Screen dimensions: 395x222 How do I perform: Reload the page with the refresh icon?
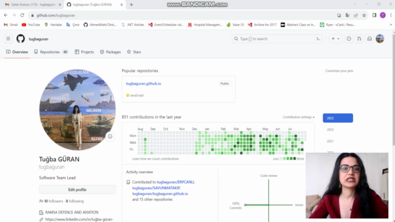coord(22,15)
